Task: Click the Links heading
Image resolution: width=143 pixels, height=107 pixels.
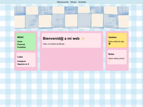Action: (20, 57)
